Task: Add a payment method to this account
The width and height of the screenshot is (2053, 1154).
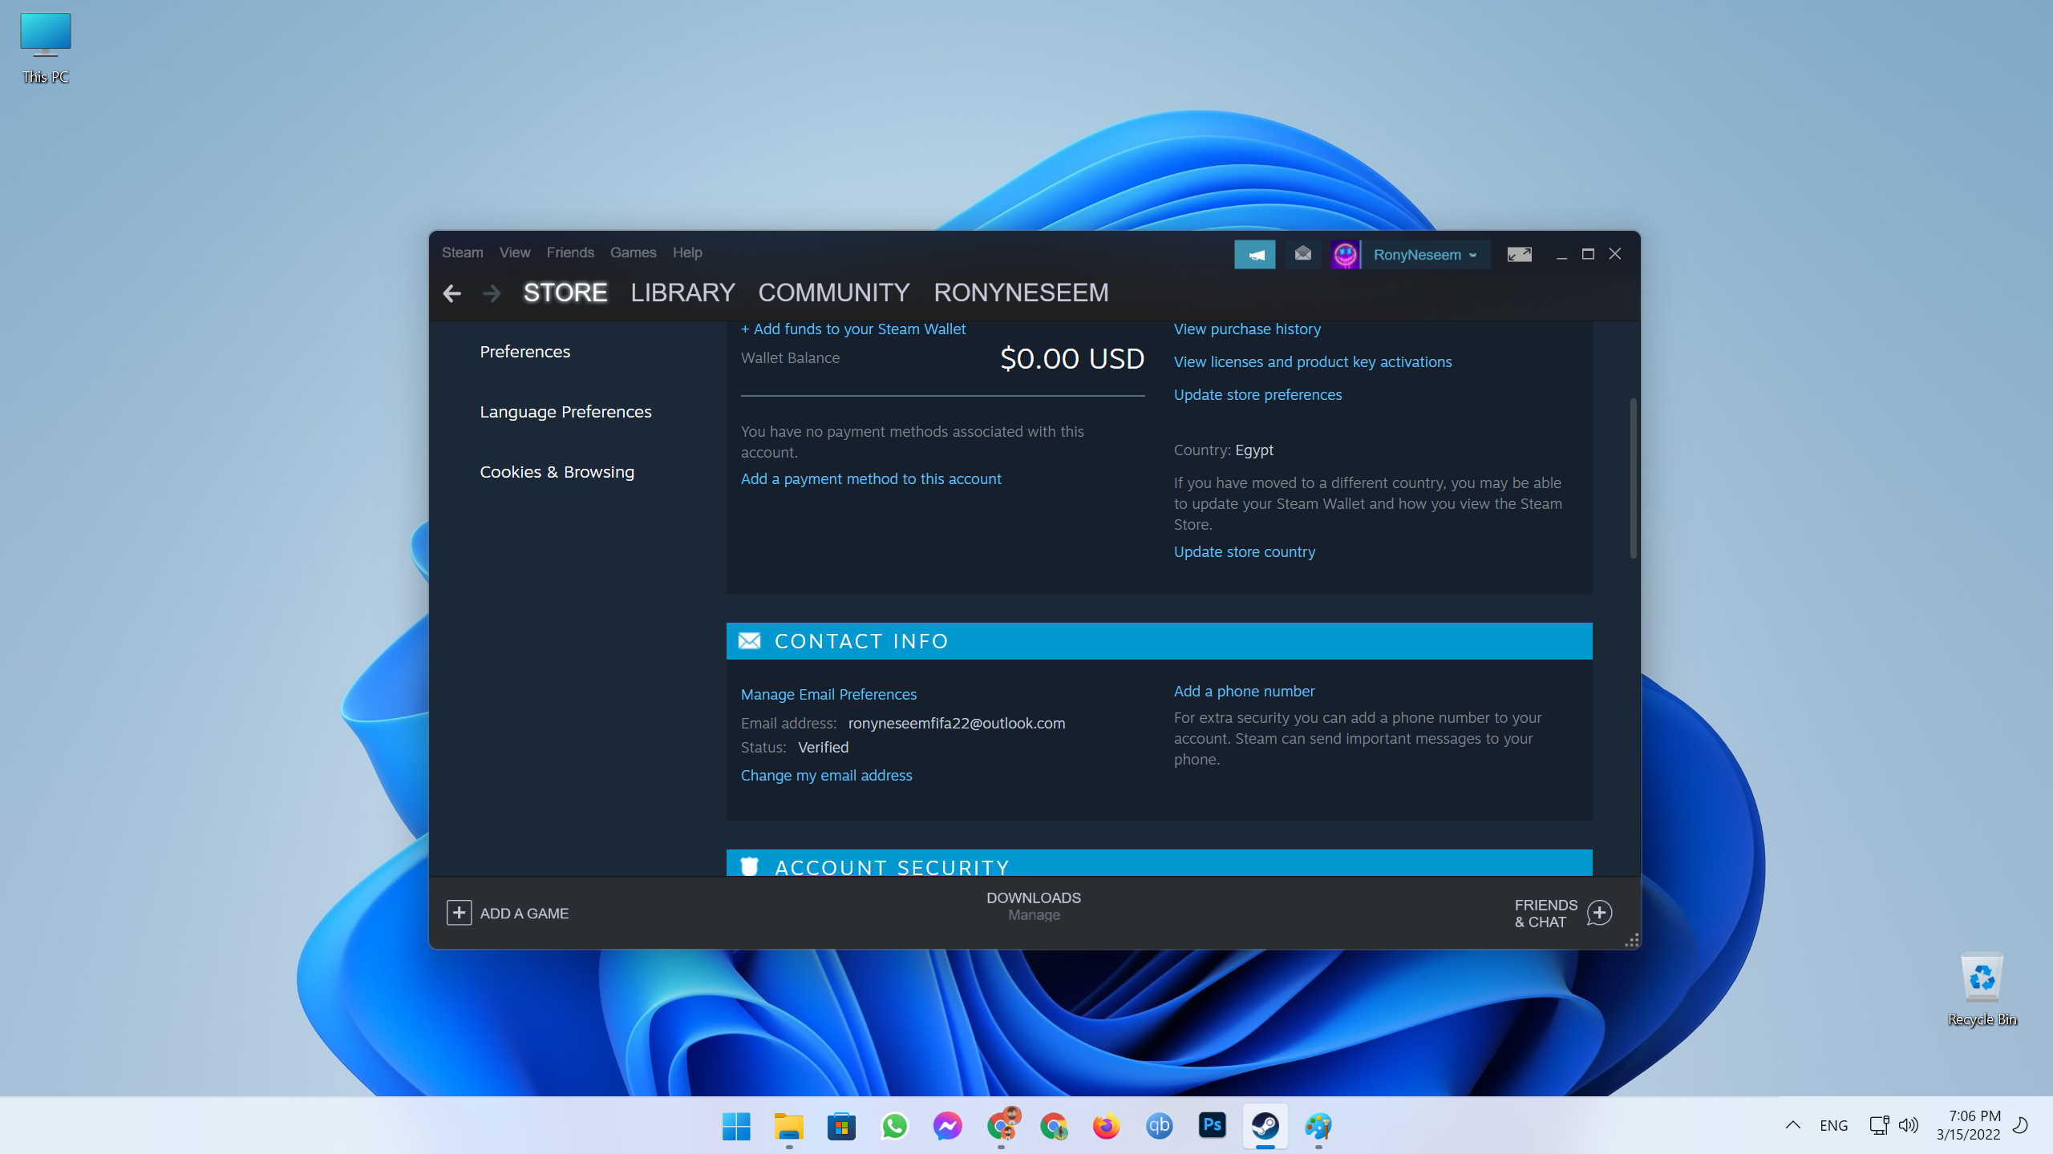Action: click(x=871, y=479)
